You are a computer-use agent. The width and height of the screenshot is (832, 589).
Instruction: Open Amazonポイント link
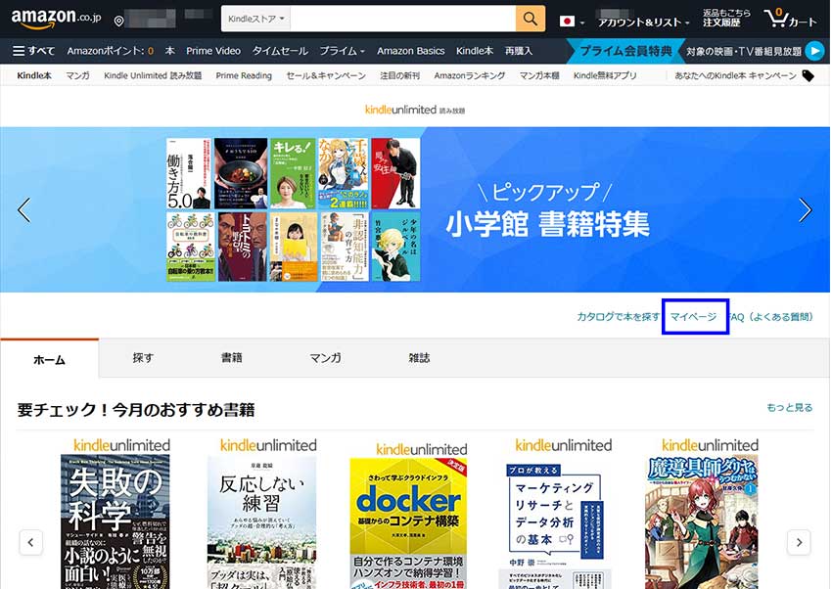[x=110, y=51]
